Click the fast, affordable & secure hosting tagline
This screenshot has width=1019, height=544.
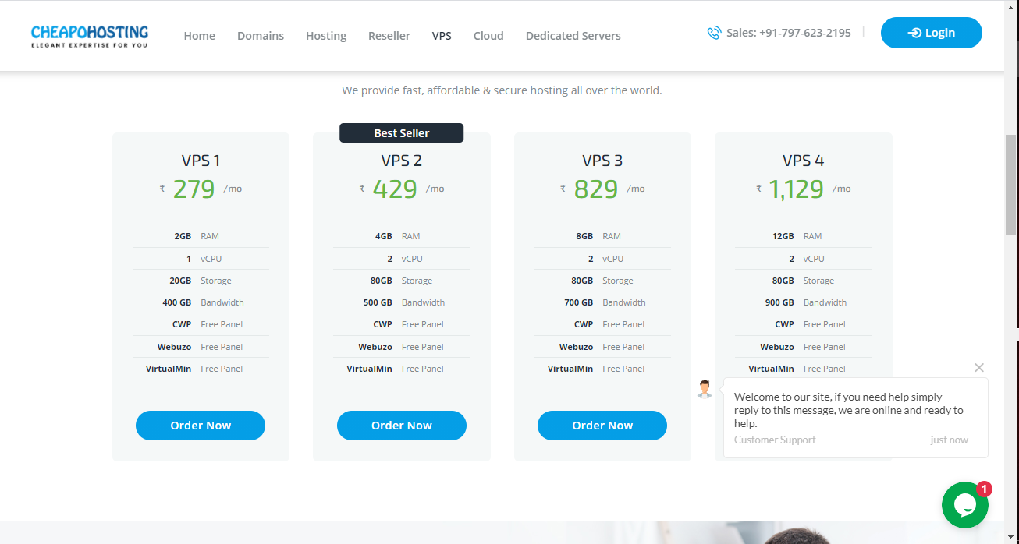click(x=502, y=90)
